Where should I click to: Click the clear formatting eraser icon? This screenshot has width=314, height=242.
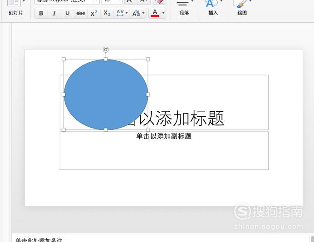pyautogui.click(x=159, y=2)
